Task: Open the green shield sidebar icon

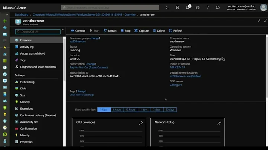Action: tap(5, 108)
